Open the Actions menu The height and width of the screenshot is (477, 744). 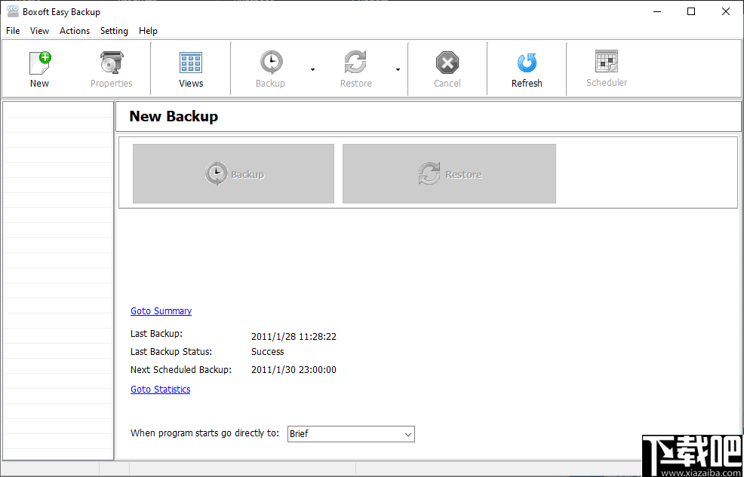74,31
